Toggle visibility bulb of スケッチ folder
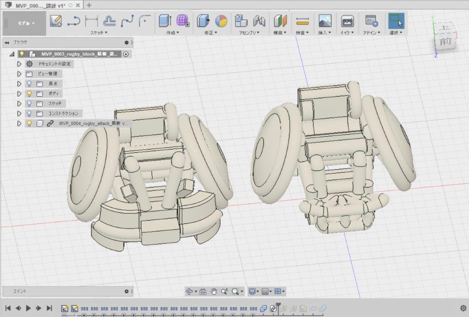The image size is (469, 317). (29, 103)
